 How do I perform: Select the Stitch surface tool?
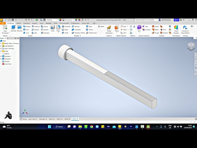point(155,27)
